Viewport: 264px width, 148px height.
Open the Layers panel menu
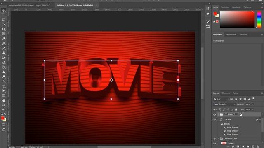click(x=262, y=93)
